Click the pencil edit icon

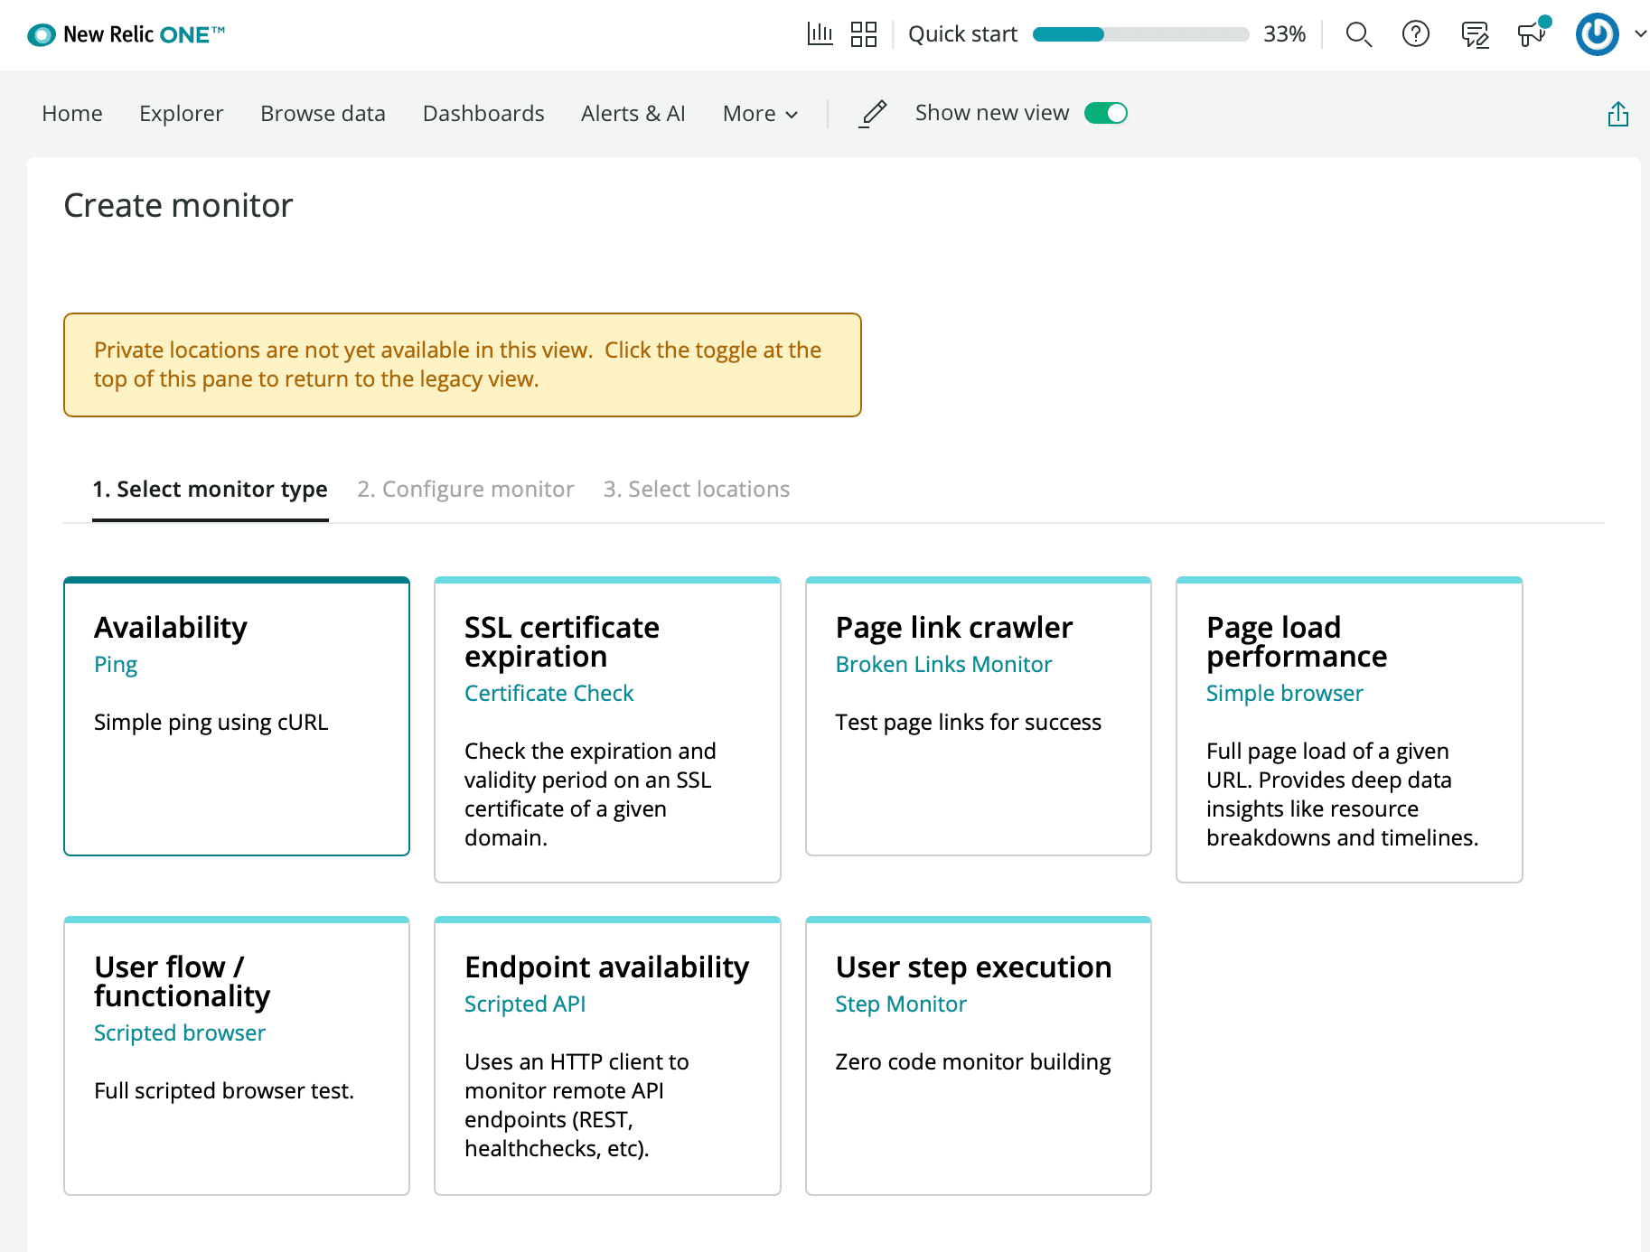tap(873, 114)
